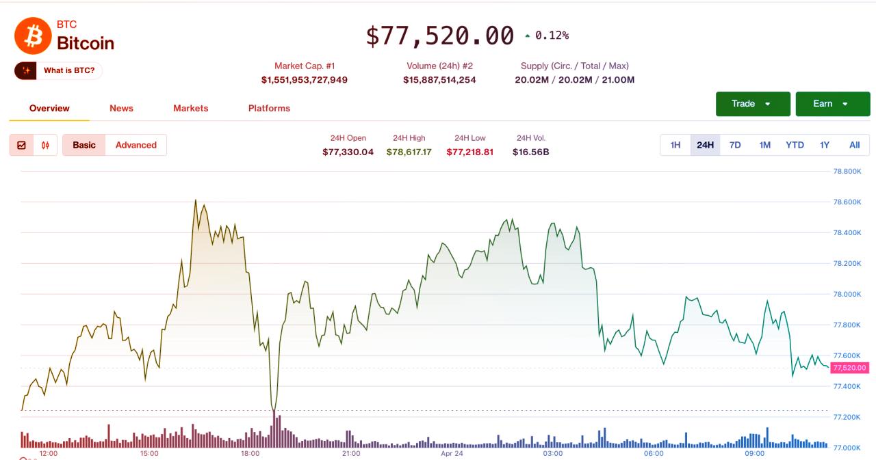
Task: Toggle Advanced chart mode
Action: point(136,145)
